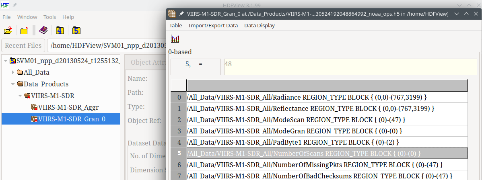Click the Open file folder icon
This screenshot has width=482, height=180.
click(x=8, y=31)
